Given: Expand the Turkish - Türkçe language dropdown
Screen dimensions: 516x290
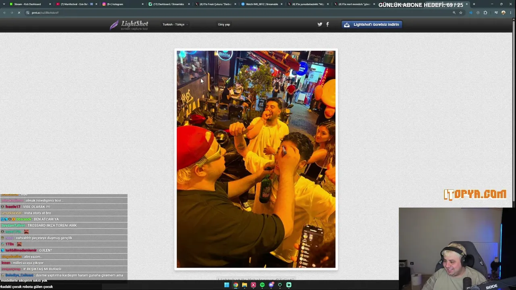Looking at the screenshot, I should pyautogui.click(x=175, y=25).
